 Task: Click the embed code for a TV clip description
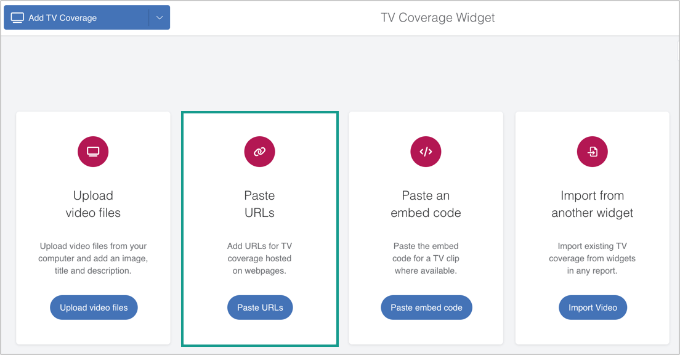click(426, 258)
